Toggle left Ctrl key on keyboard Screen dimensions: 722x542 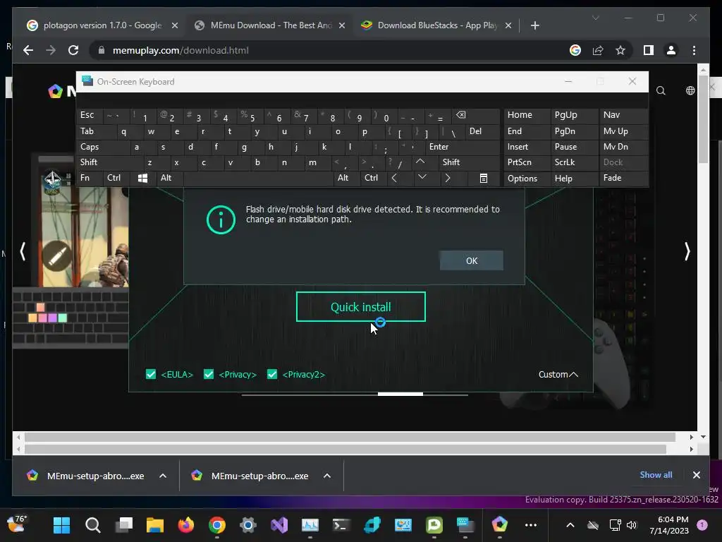pyautogui.click(x=116, y=178)
